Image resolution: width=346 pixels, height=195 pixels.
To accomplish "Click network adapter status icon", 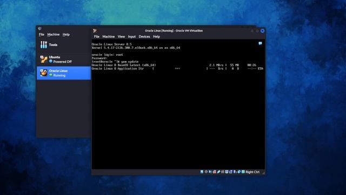I will pyautogui.click(x=214, y=172).
